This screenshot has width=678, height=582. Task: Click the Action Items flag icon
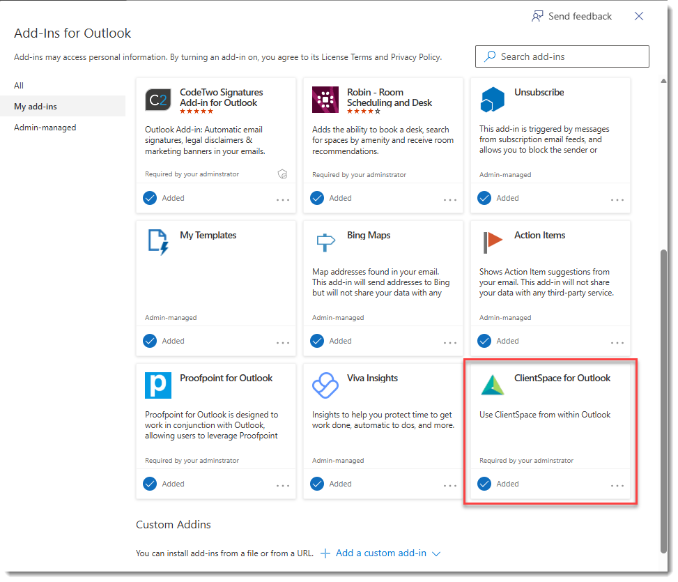(x=493, y=243)
